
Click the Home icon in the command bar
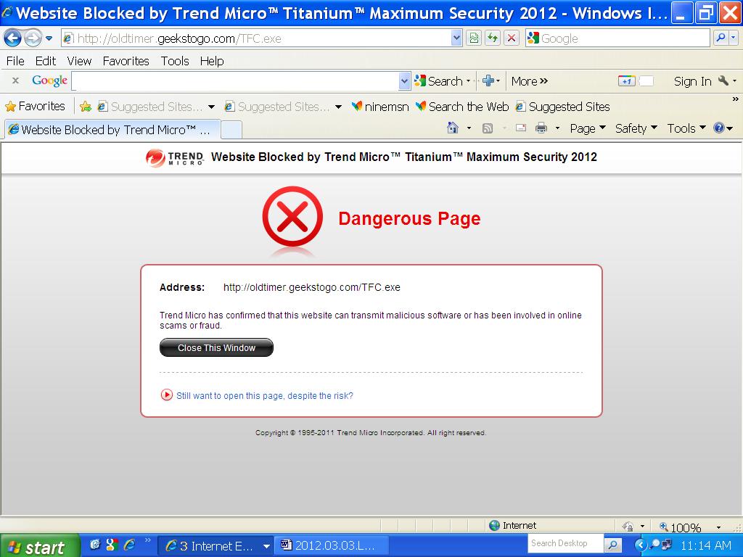point(453,128)
